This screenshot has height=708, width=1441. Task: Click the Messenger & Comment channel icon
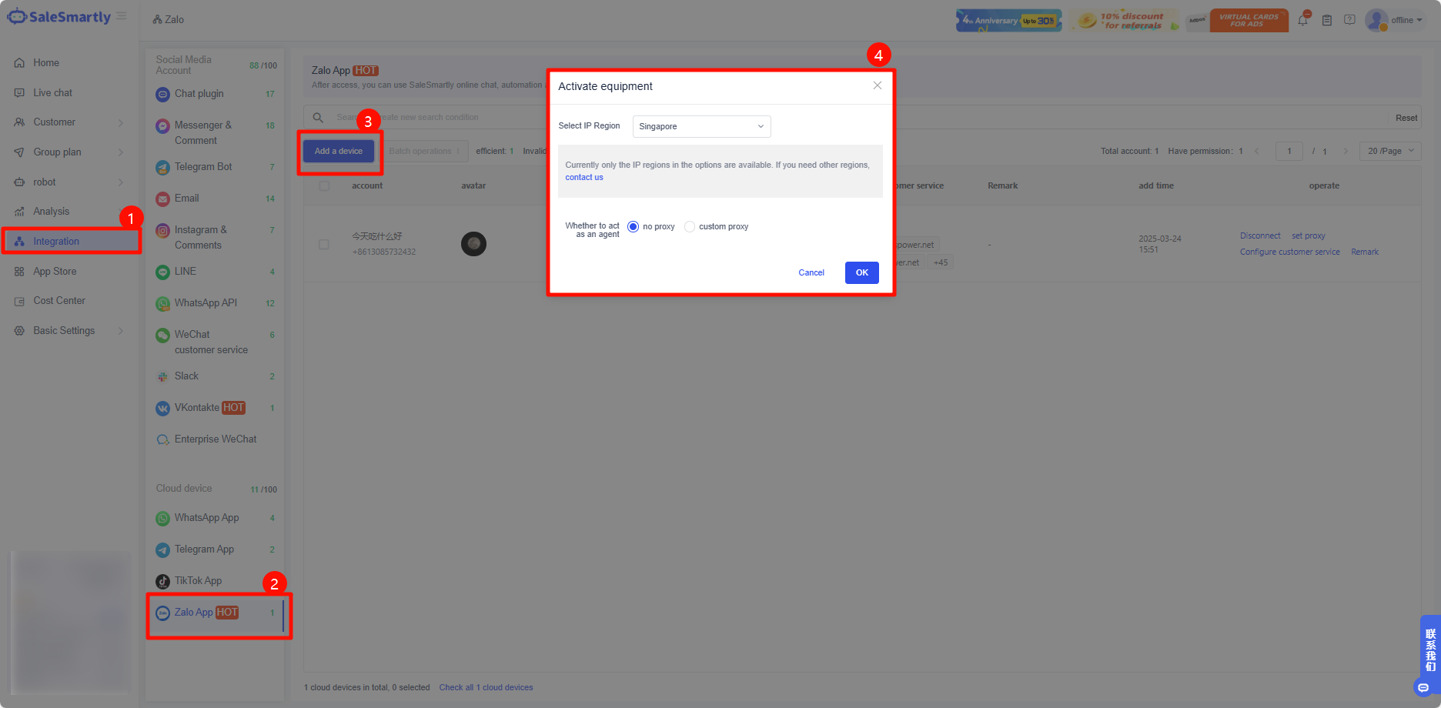[x=162, y=126]
